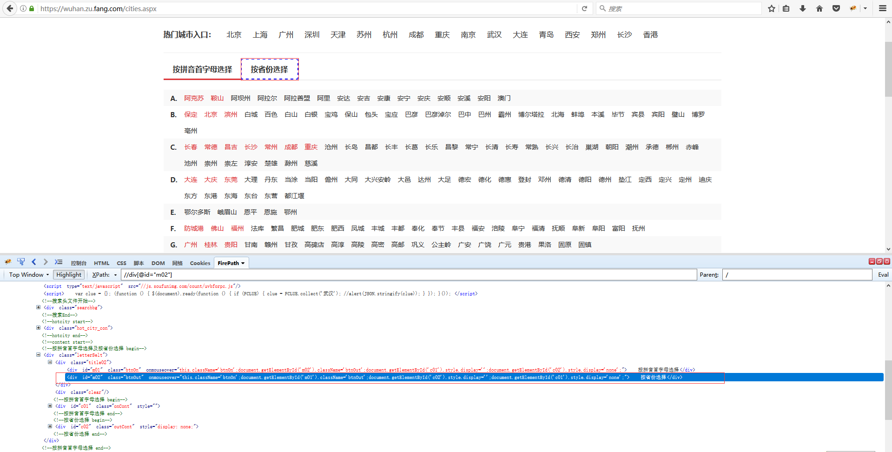Open the 鄂尔多斯 city link
Screen dimensions: 892x452
[197, 213]
